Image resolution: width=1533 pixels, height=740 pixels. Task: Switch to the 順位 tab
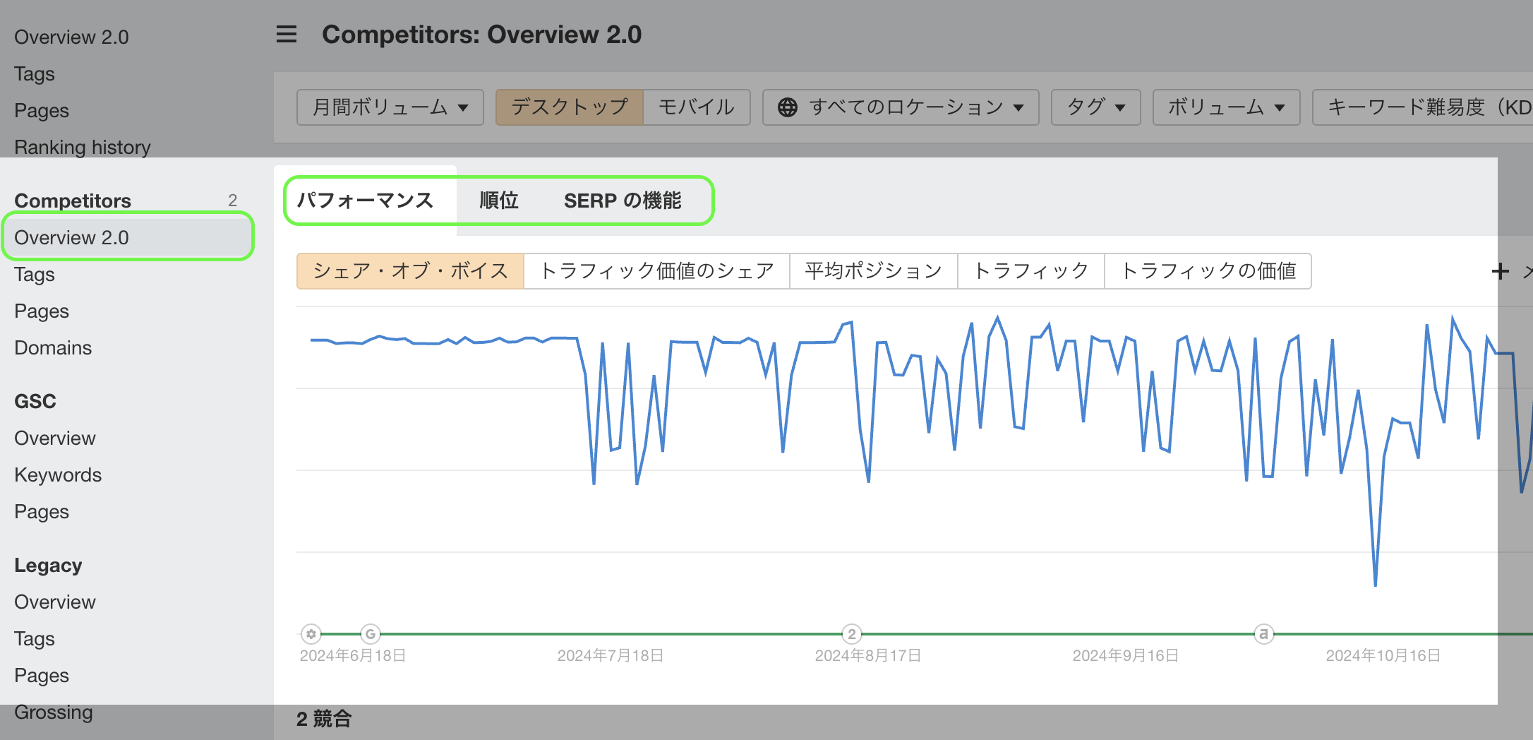498,201
